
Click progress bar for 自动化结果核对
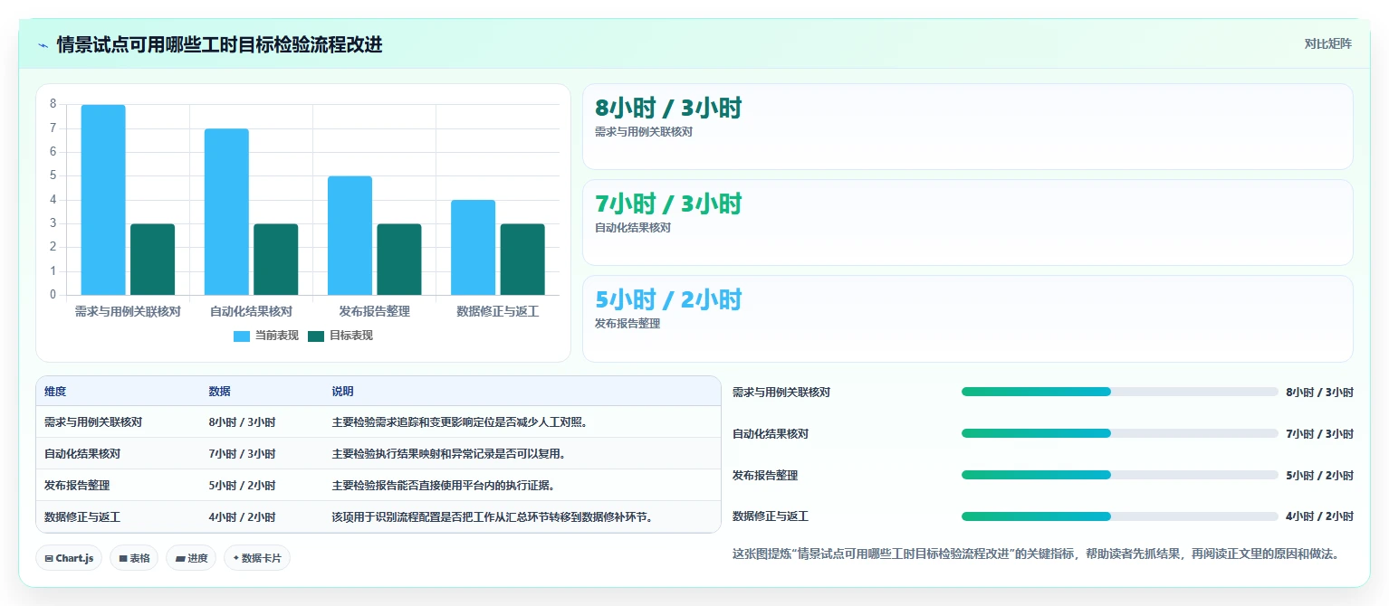1119,433
